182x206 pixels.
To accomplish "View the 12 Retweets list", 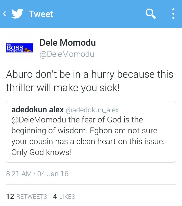I will pos(27,196).
